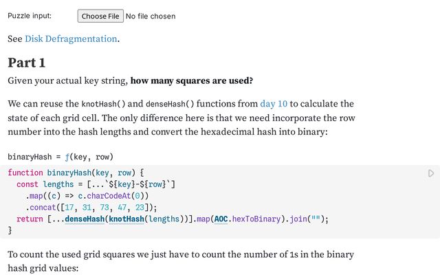440x275 pixels.
Task: Click the inline denseHash() text in paragraph
Action: 170,104
